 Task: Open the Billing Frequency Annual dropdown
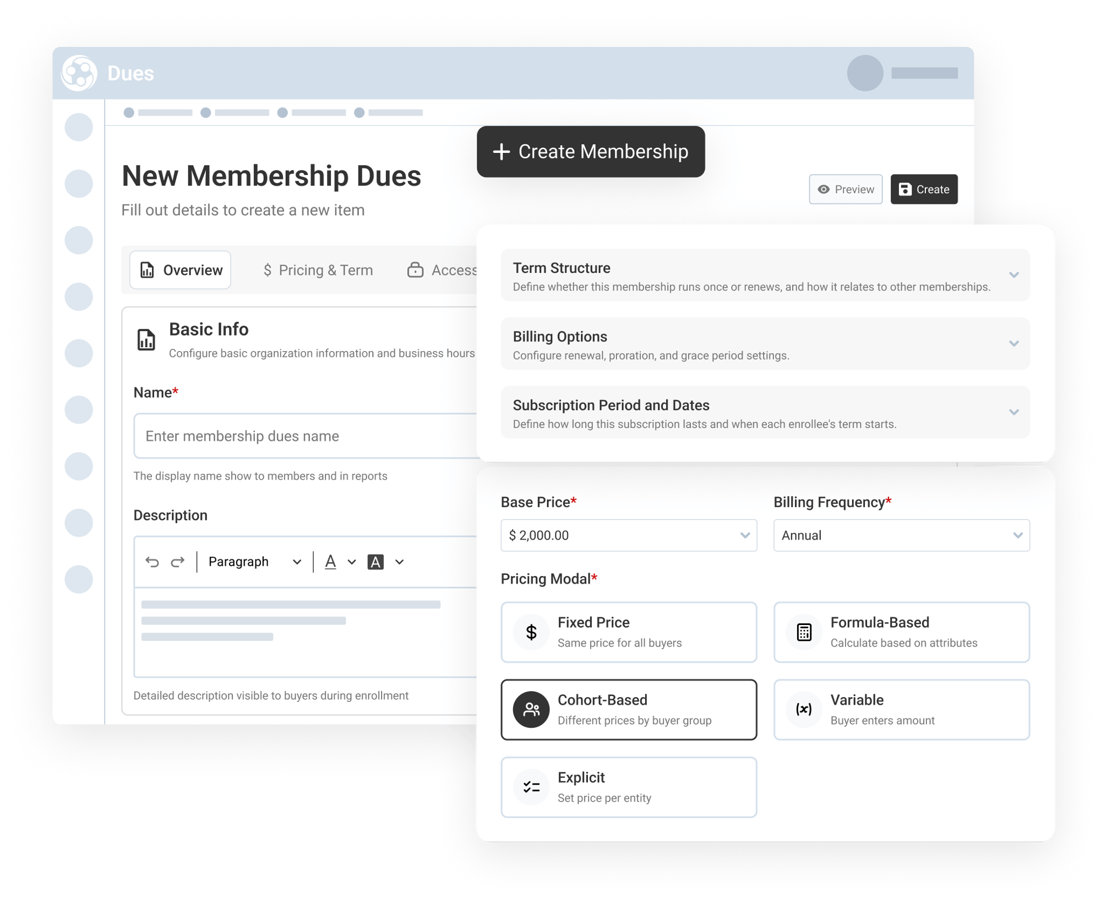coord(901,535)
